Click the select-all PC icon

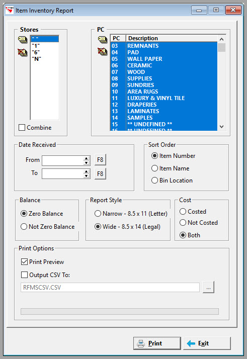(x=103, y=40)
